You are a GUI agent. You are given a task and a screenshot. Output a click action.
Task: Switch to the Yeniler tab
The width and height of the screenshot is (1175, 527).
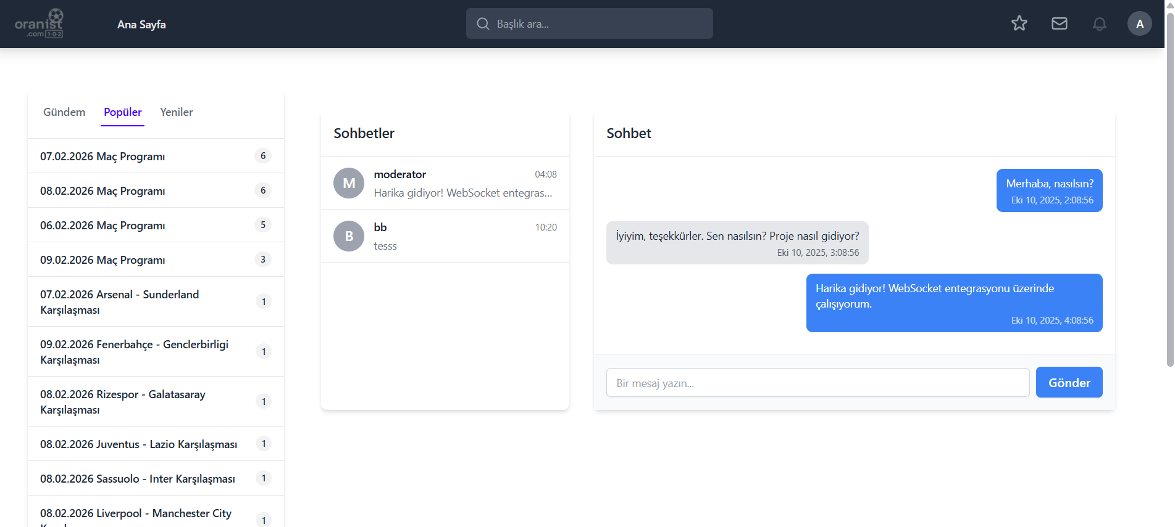176,112
